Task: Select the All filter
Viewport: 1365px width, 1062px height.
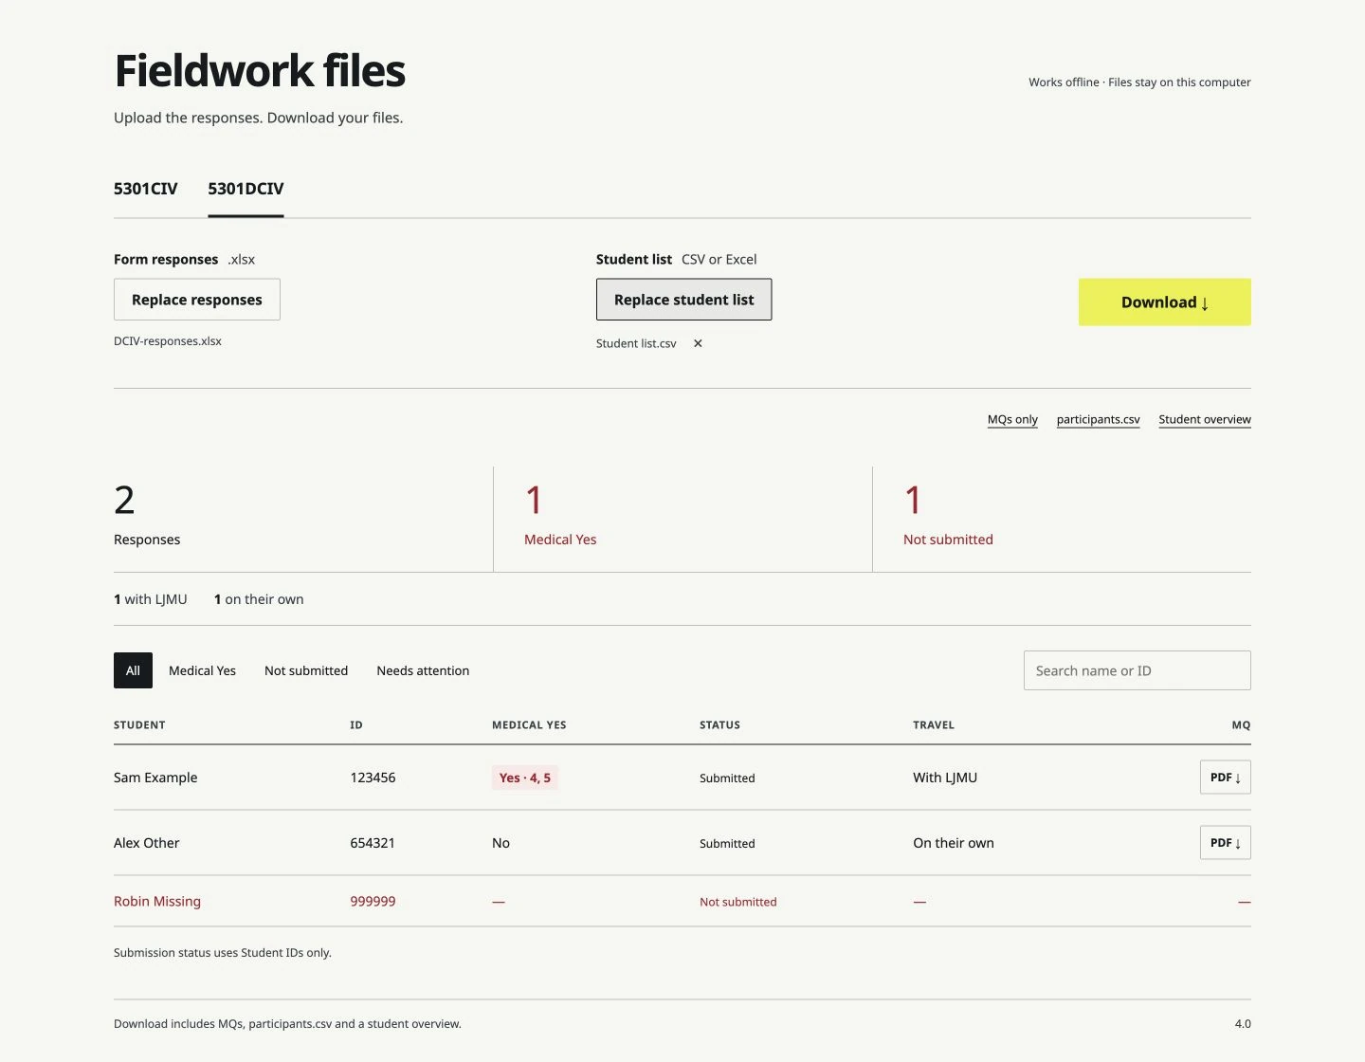Action: (133, 670)
